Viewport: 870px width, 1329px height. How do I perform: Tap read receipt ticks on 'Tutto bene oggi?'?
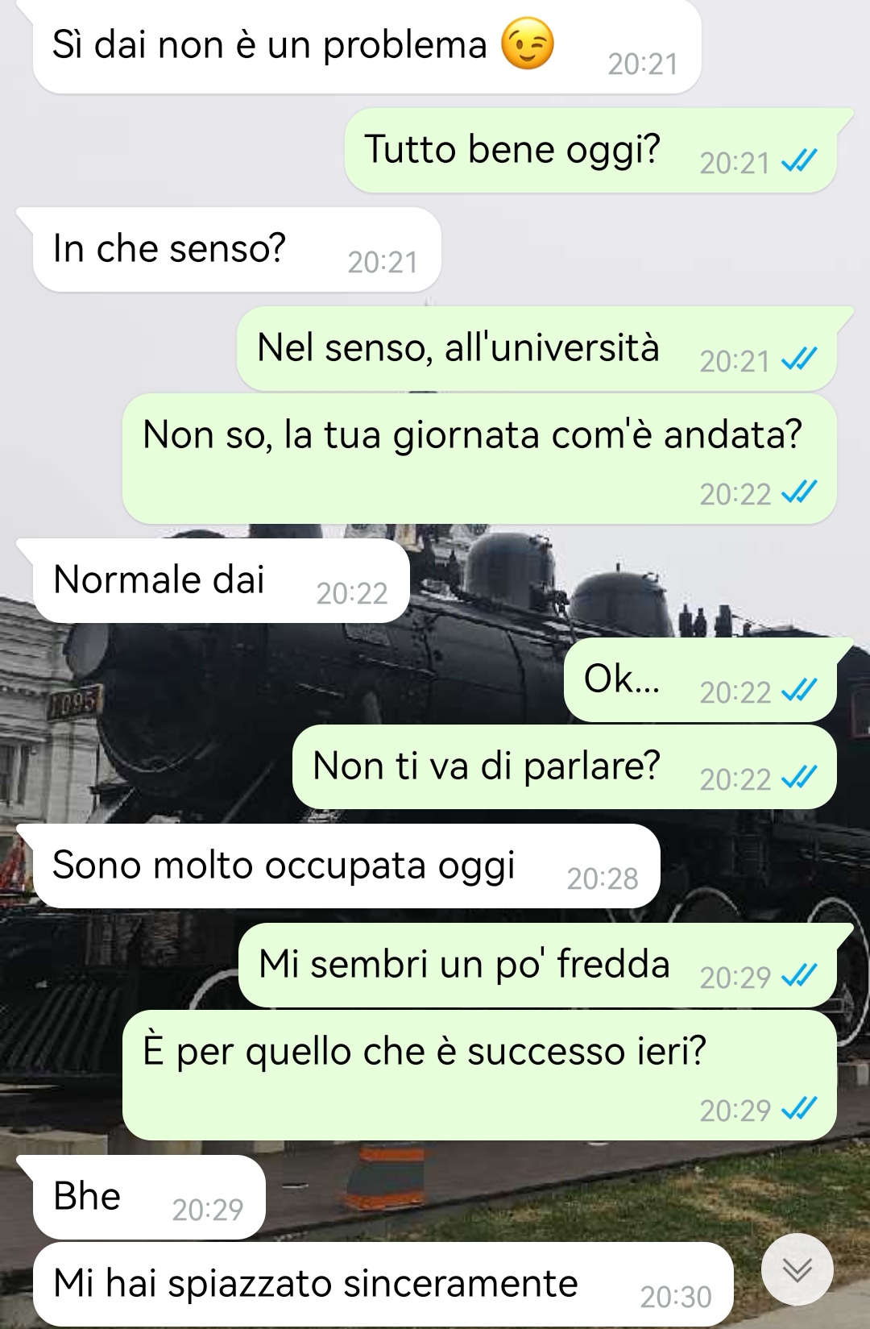pos(800,162)
